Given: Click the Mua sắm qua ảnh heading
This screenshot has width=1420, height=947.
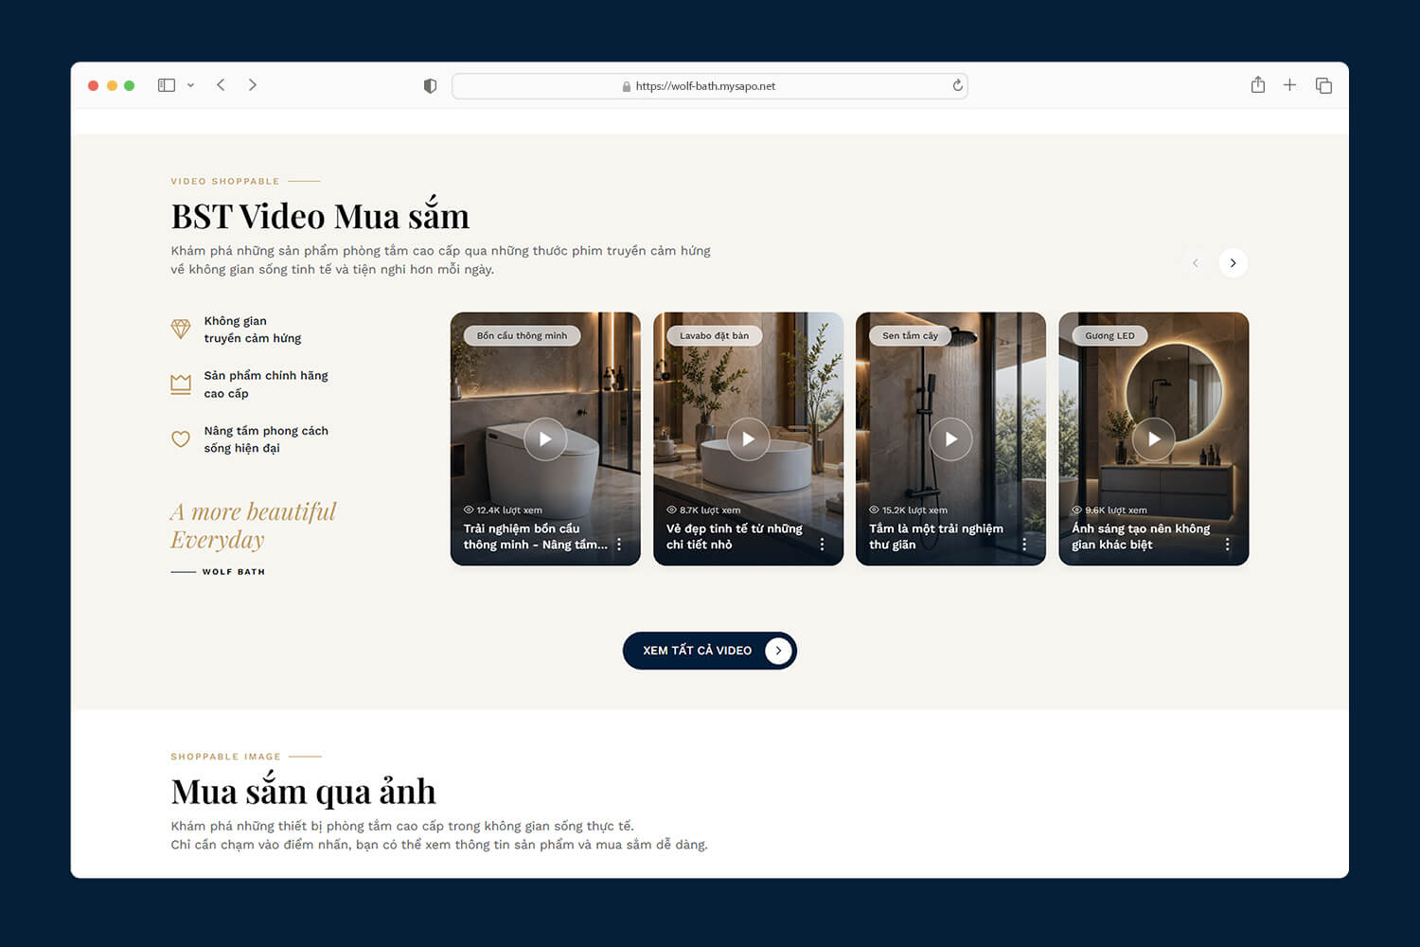Looking at the screenshot, I should point(303,790).
